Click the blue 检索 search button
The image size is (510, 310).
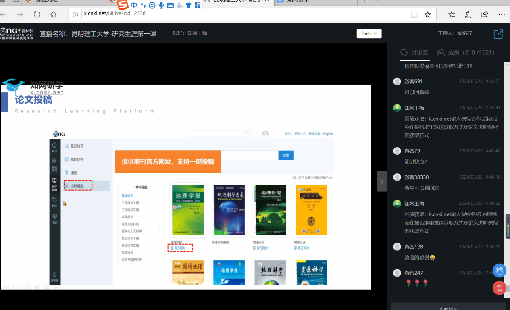(286, 156)
